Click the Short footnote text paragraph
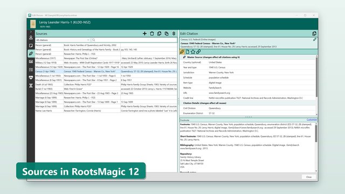 point(245,138)
